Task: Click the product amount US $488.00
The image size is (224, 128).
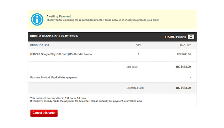Action: [x=184, y=54]
